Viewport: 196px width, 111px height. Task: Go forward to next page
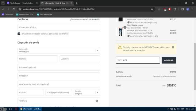point(8,9)
